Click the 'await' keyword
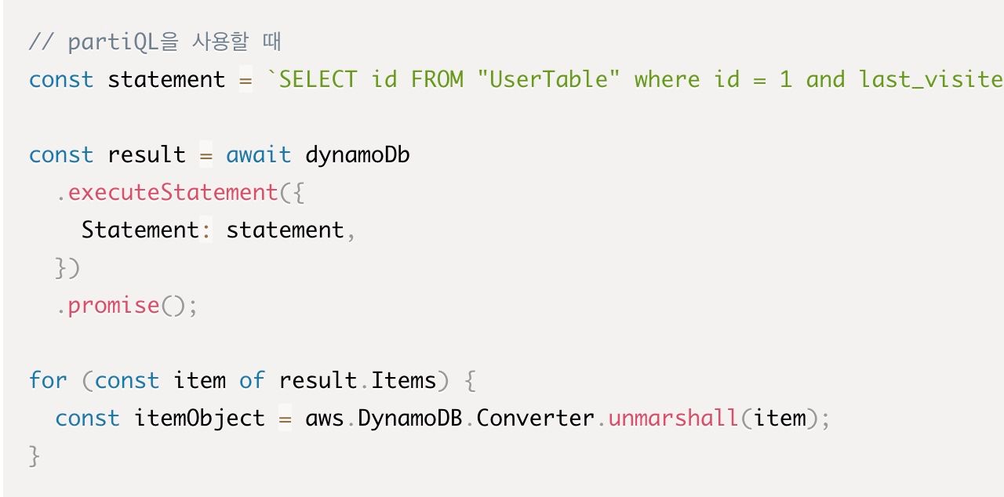This screenshot has width=1004, height=497. click(x=258, y=155)
